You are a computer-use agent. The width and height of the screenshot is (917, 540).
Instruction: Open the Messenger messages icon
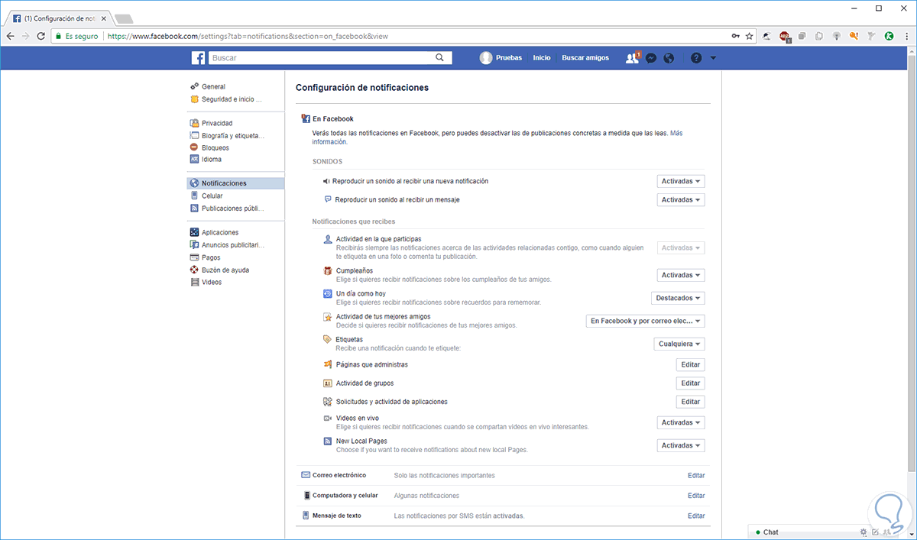click(651, 58)
